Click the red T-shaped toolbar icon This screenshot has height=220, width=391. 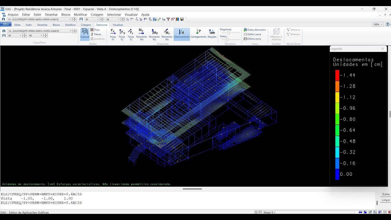(x=168, y=19)
